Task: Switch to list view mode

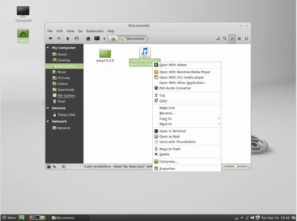Action: (239, 39)
